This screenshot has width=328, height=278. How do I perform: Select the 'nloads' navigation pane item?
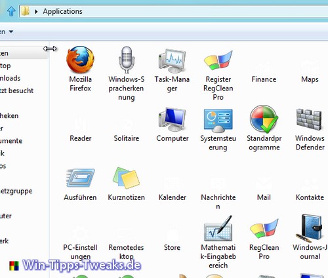[x=10, y=78]
